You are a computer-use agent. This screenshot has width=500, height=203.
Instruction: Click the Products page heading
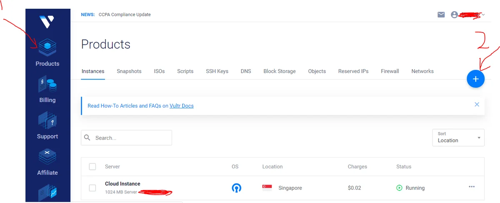tap(106, 44)
